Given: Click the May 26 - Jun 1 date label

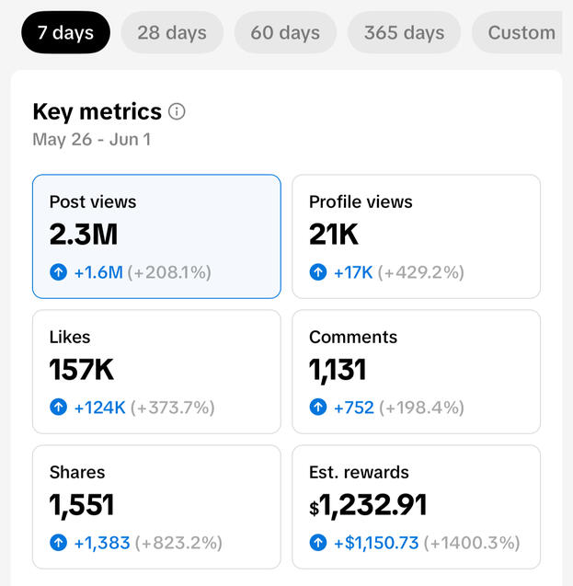Looking at the screenshot, I should point(91,140).
